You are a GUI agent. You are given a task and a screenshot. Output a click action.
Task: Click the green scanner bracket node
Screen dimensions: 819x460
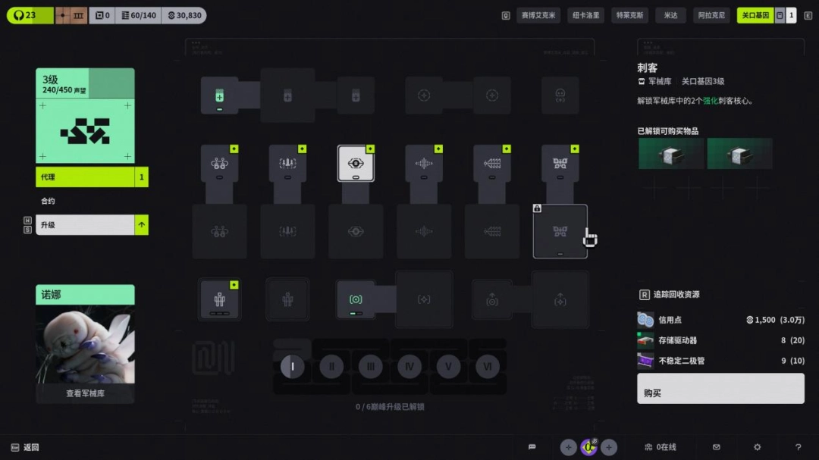pos(356,299)
